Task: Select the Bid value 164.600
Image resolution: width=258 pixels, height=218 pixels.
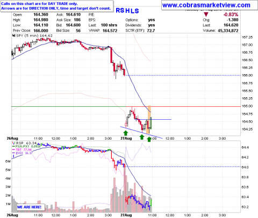Action: click(73, 25)
